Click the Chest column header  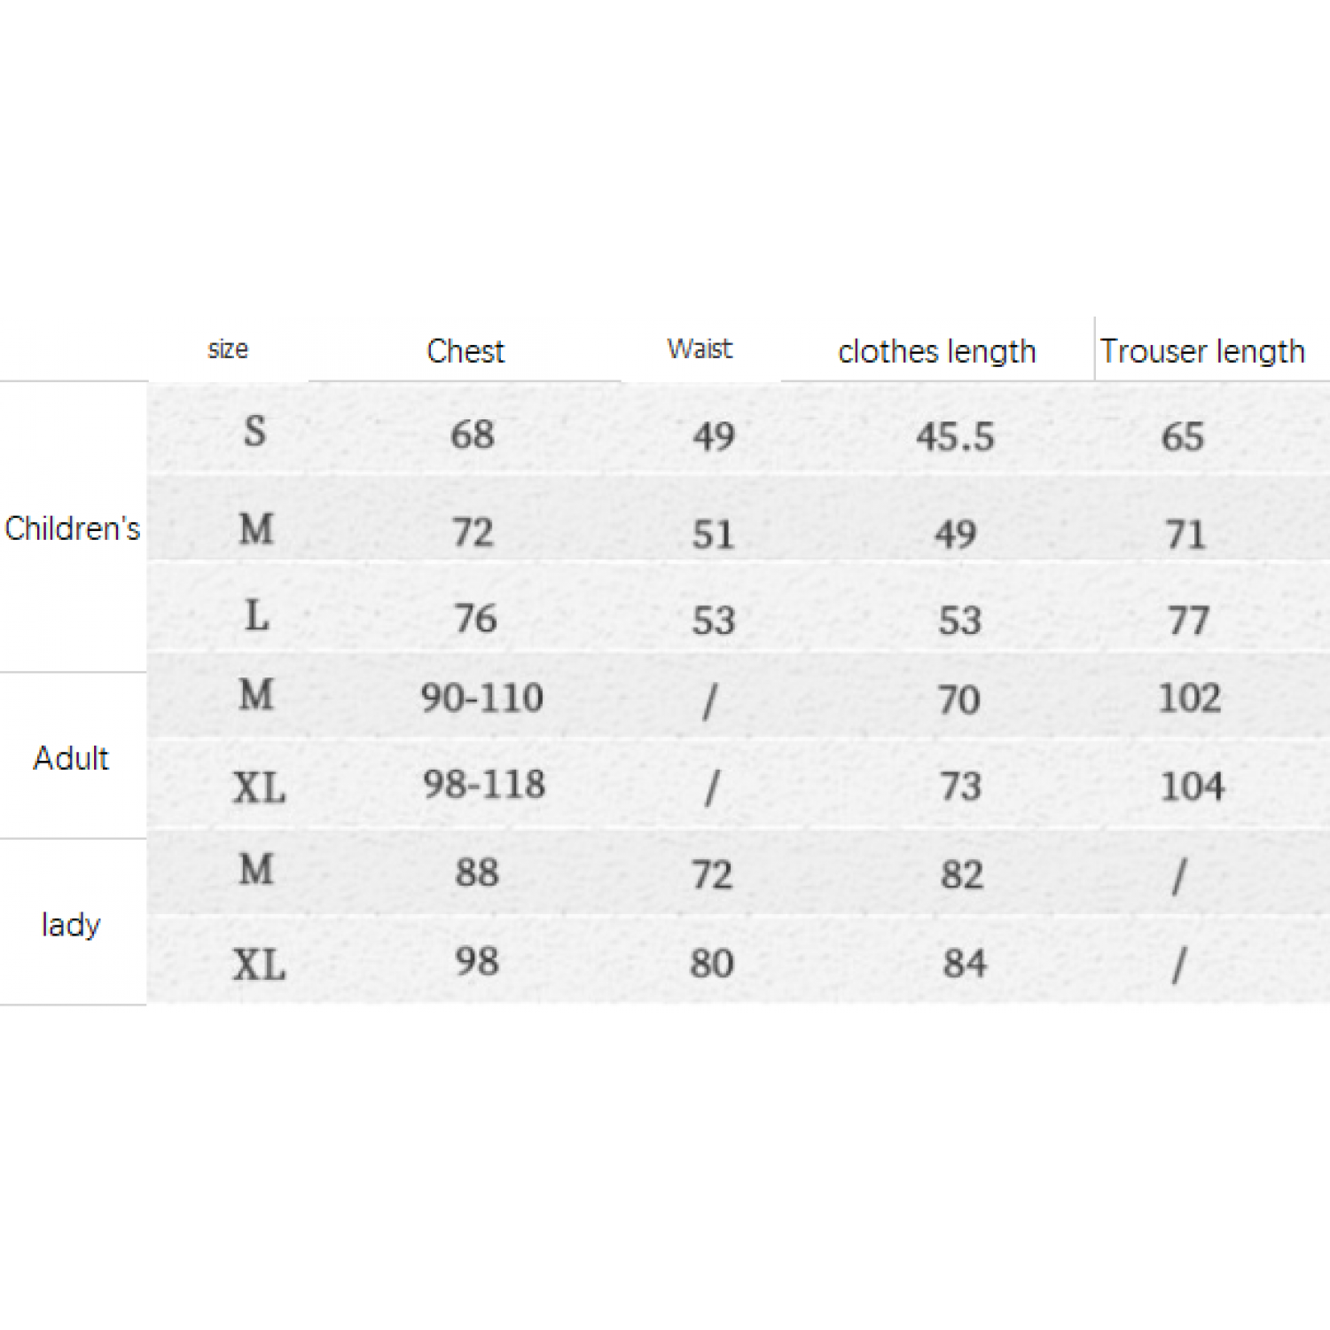click(x=465, y=351)
